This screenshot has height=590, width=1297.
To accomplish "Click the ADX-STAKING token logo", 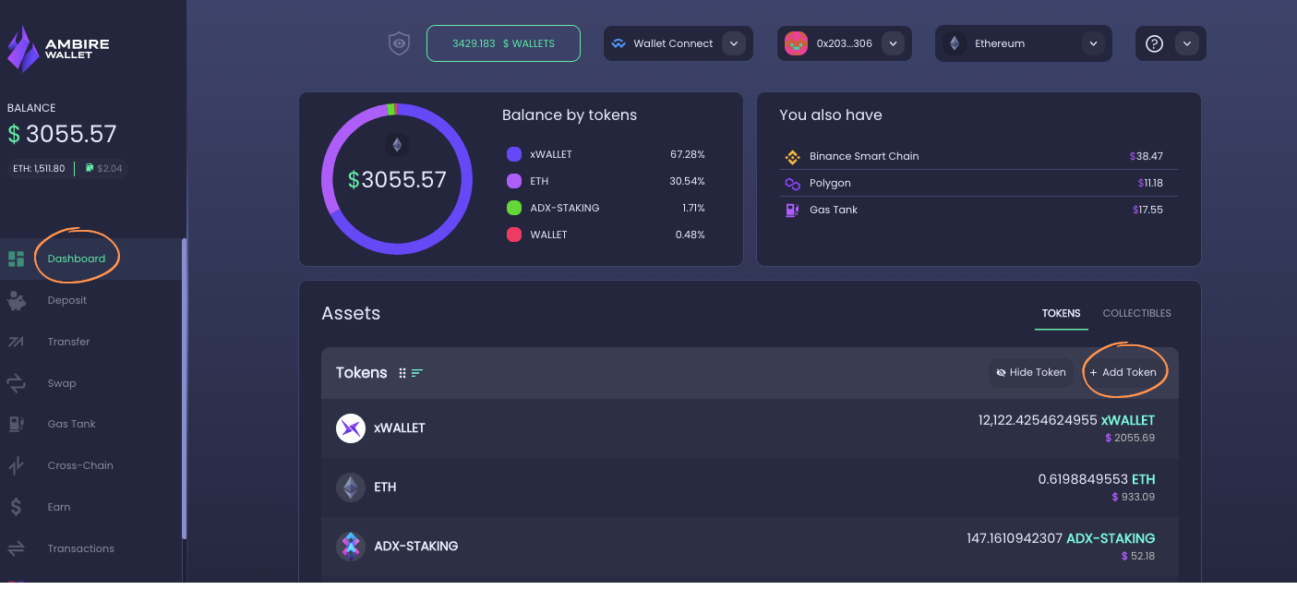I will coord(351,547).
